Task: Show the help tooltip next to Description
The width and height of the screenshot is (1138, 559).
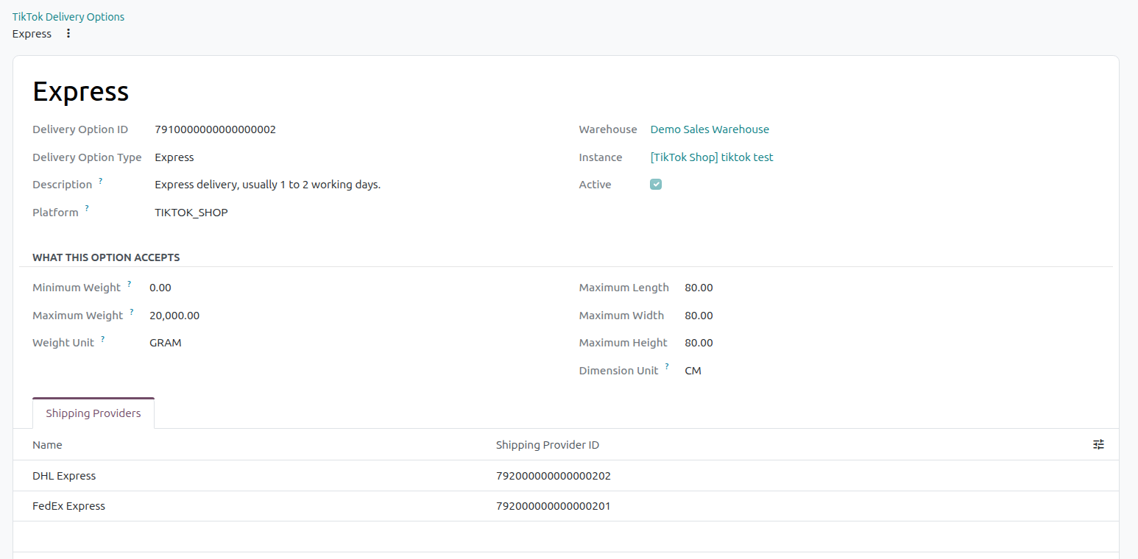Action: pos(101,180)
